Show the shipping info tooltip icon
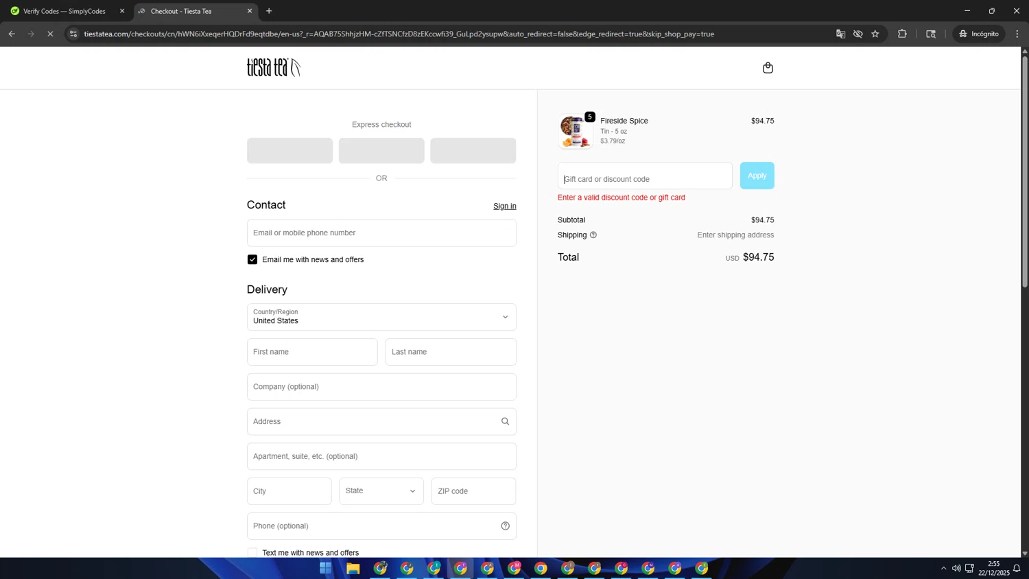 pos(593,235)
